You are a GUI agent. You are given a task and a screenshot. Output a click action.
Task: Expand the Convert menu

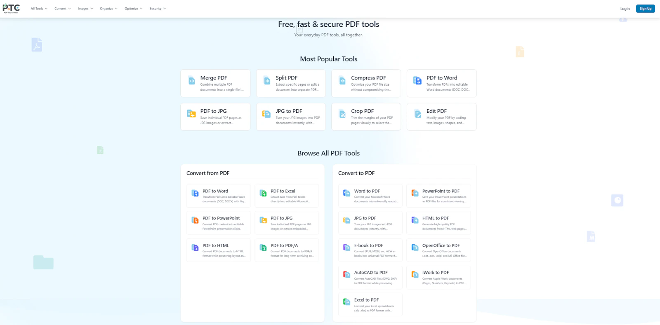click(x=63, y=9)
